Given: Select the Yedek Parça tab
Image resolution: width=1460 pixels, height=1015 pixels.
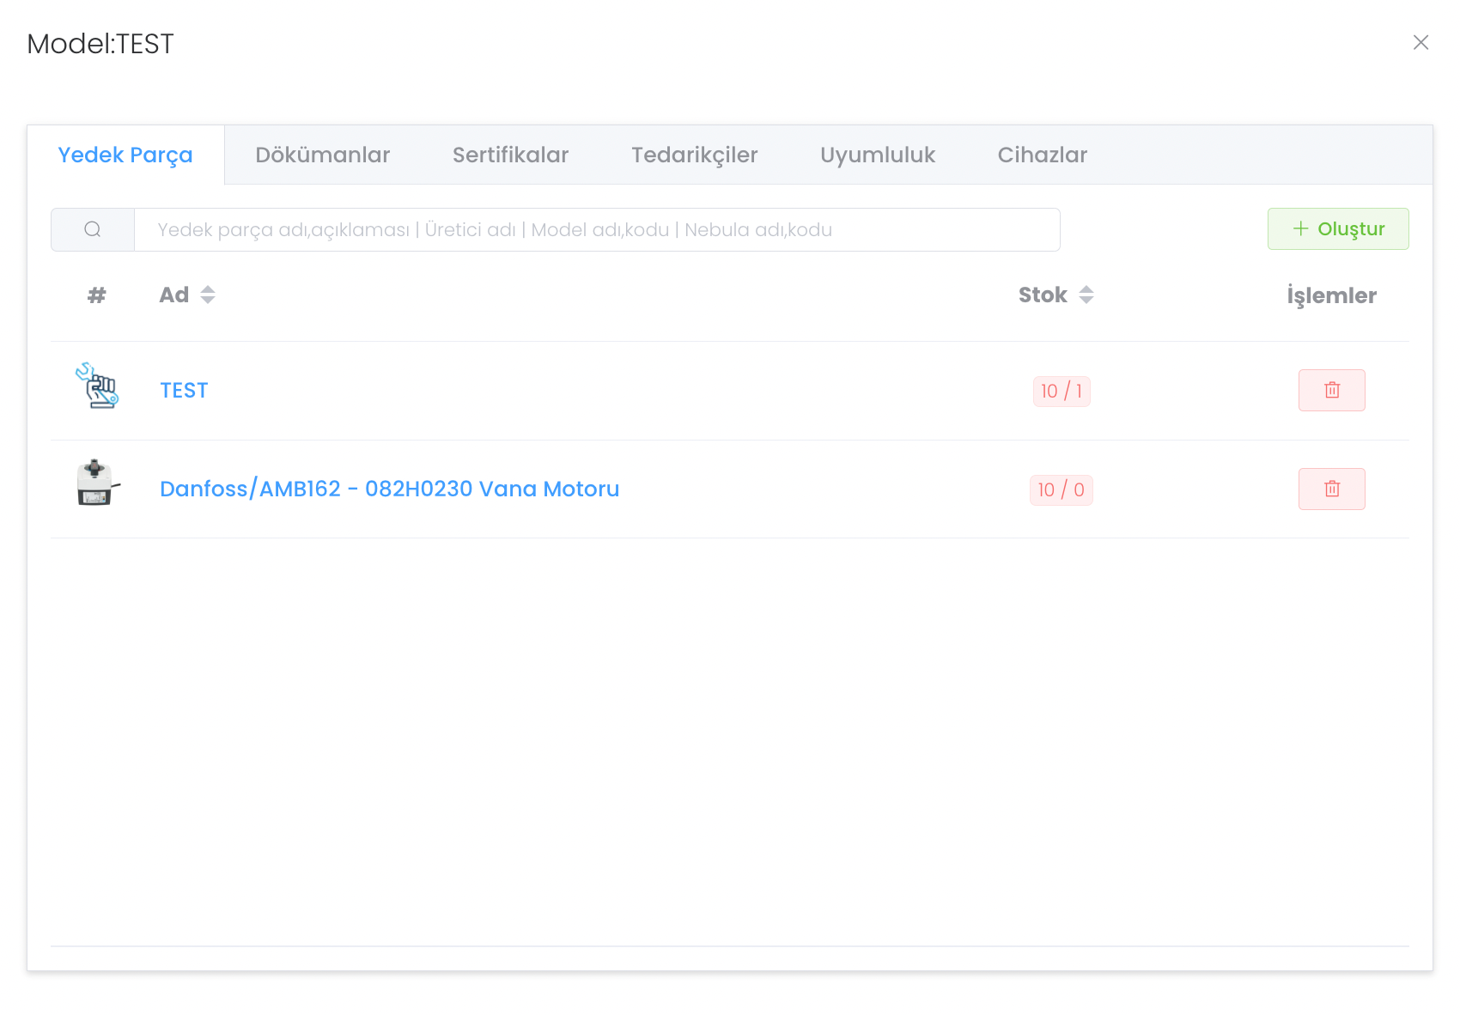Looking at the screenshot, I should (125, 155).
